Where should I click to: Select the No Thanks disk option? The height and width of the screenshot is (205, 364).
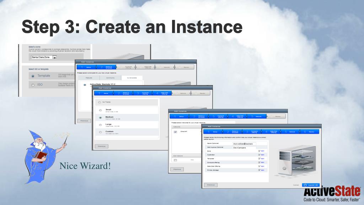(100, 102)
